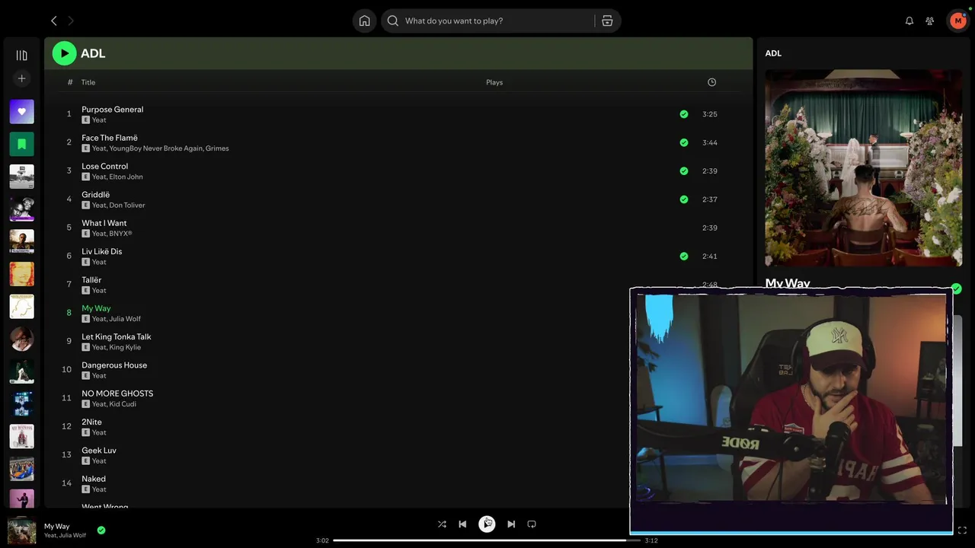Create a new playlist with plus icon
The height and width of the screenshot is (548, 975).
(21, 78)
